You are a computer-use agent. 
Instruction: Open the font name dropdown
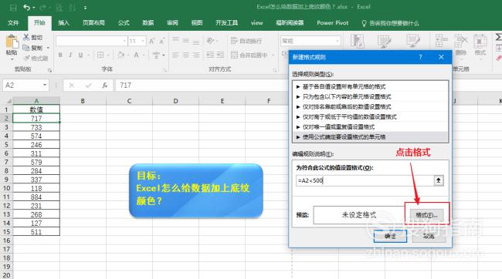click(x=124, y=41)
